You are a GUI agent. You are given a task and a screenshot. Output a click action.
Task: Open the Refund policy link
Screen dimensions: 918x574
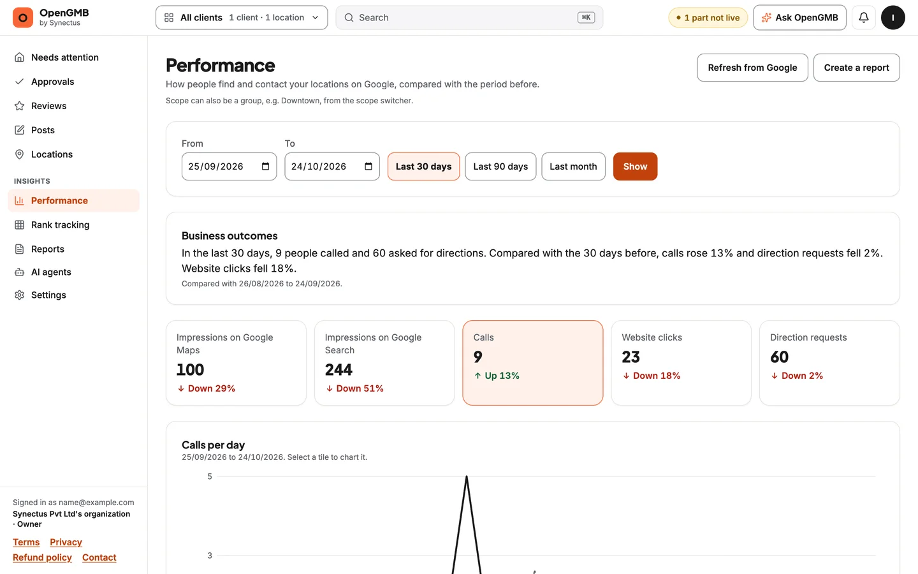coord(42,557)
